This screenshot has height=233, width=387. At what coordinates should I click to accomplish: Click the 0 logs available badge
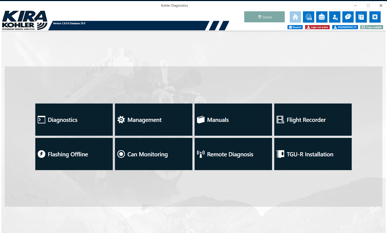coord(372,27)
